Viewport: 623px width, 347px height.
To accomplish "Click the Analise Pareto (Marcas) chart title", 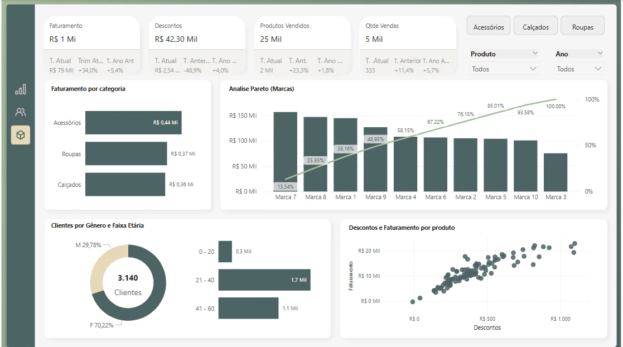I will click(x=262, y=89).
